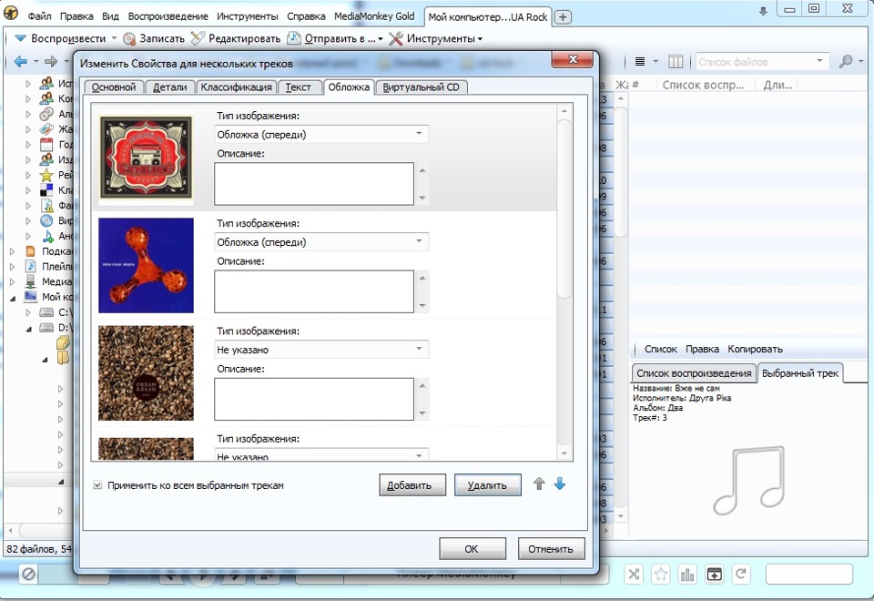874x601 pixels.
Task: Switch to the Текст tab
Action: pyautogui.click(x=299, y=87)
